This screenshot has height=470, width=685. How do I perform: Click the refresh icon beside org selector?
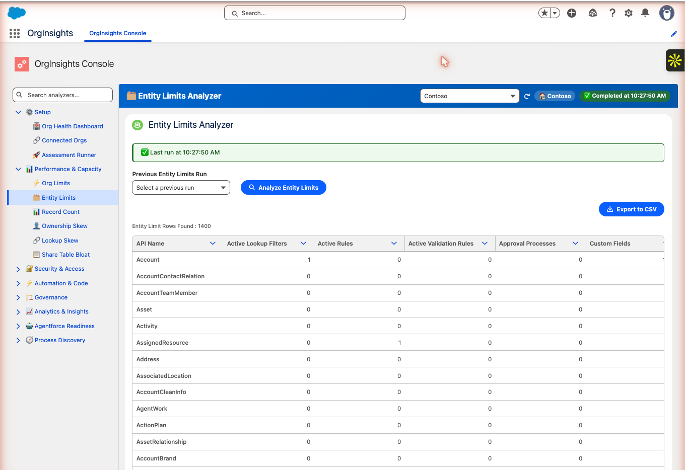527,96
